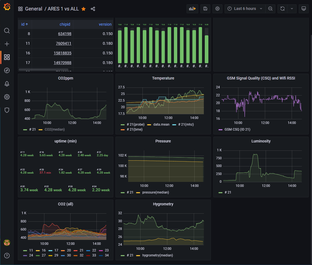
Task: Click the Add panel button
Action: tap(192, 9)
